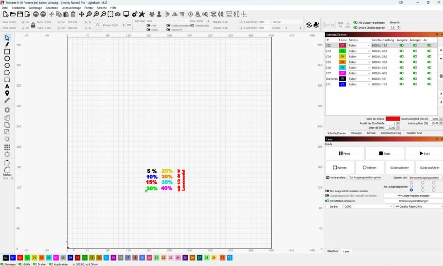Open the Laserwerkzeuge menu
The image size is (443, 266).
[x=71, y=8]
